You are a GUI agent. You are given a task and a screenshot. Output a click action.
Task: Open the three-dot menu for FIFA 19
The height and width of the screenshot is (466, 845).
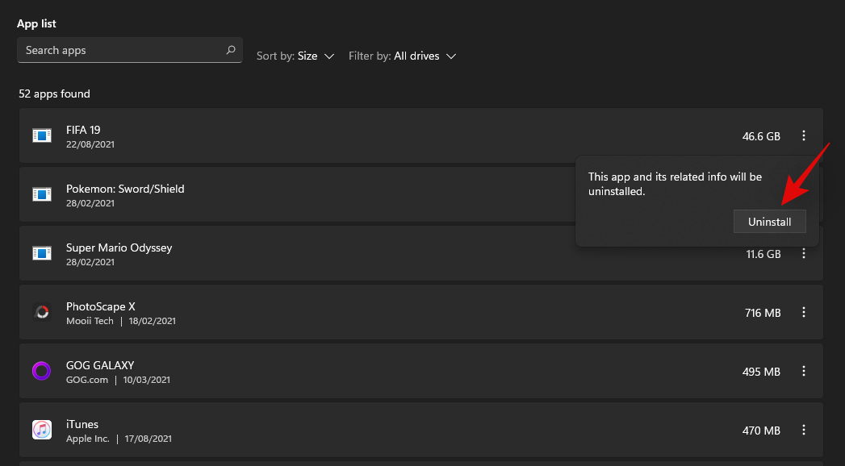tap(803, 136)
